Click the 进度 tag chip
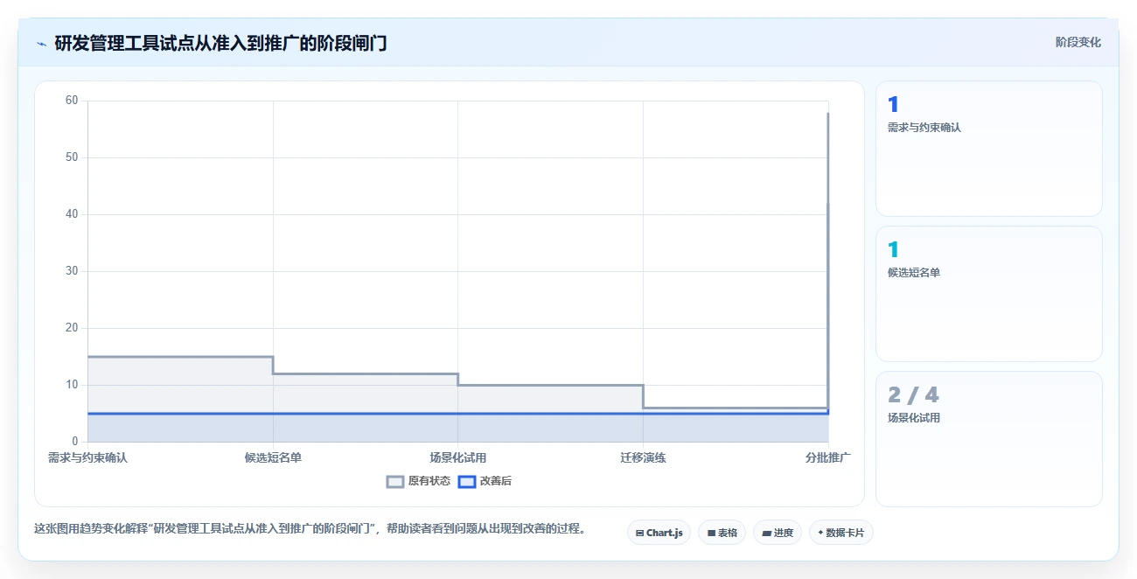 click(x=778, y=533)
